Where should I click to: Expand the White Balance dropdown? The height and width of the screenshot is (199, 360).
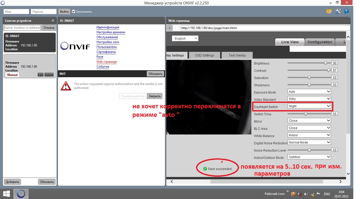[x=309, y=135]
